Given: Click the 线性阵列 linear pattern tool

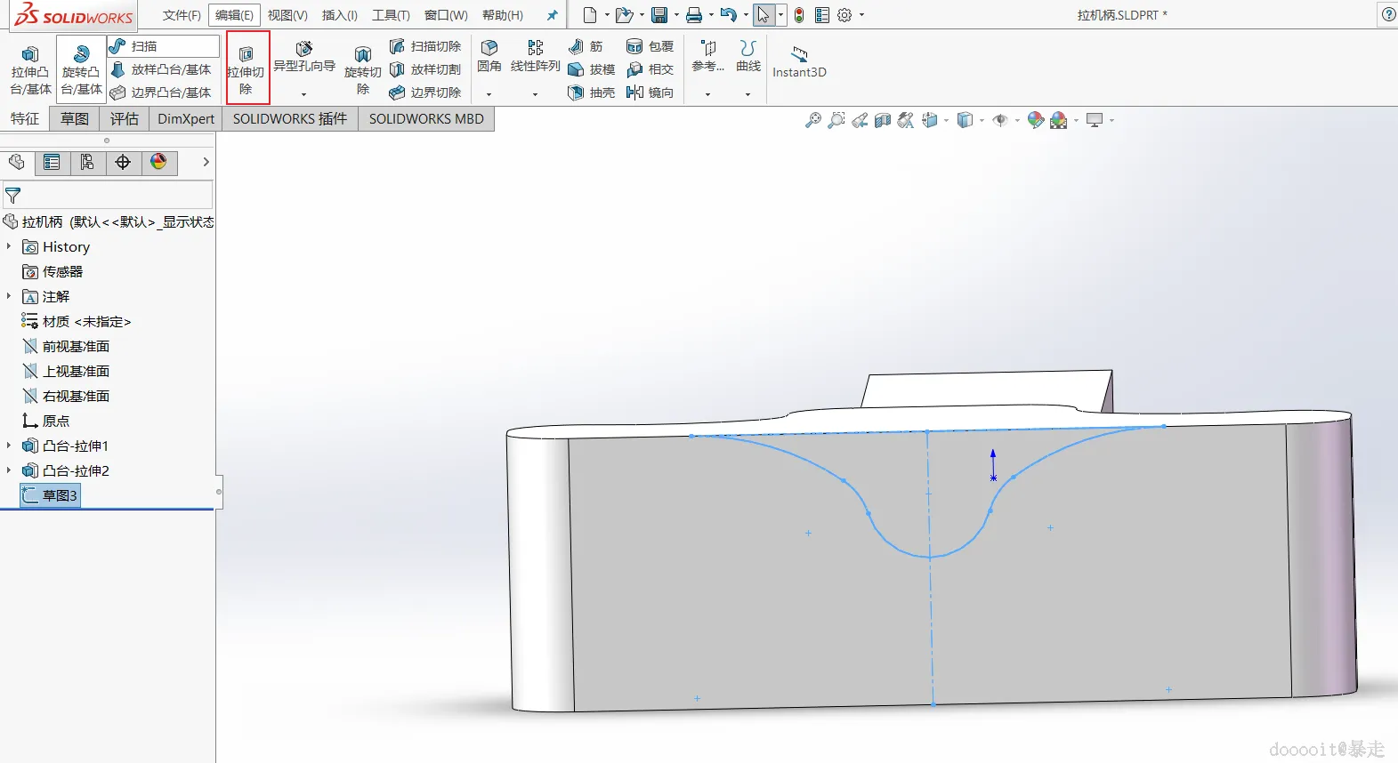Looking at the screenshot, I should pyautogui.click(x=535, y=55).
